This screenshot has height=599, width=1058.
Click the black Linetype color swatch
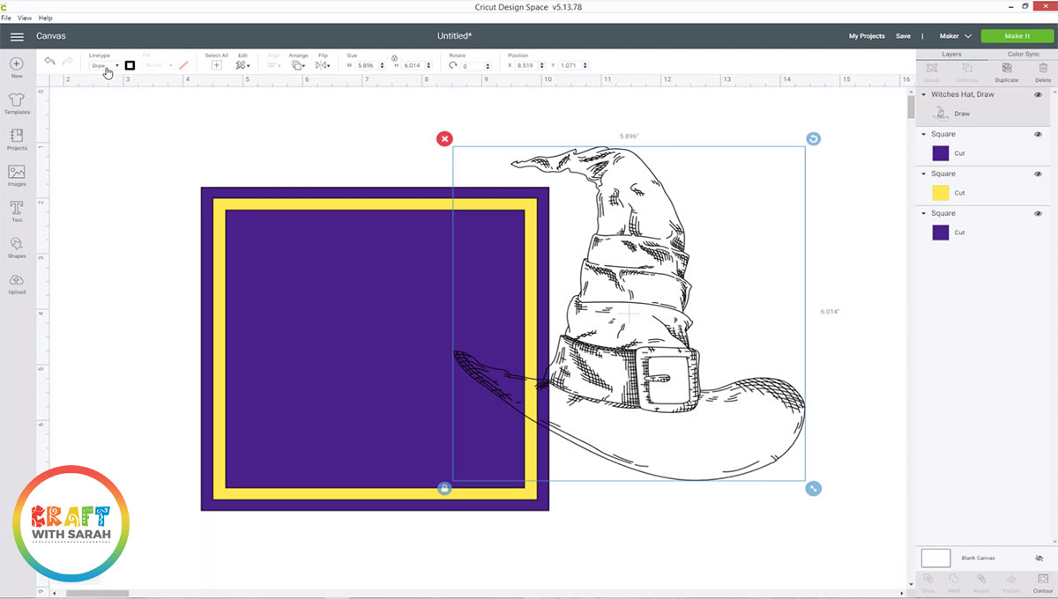[x=129, y=64]
